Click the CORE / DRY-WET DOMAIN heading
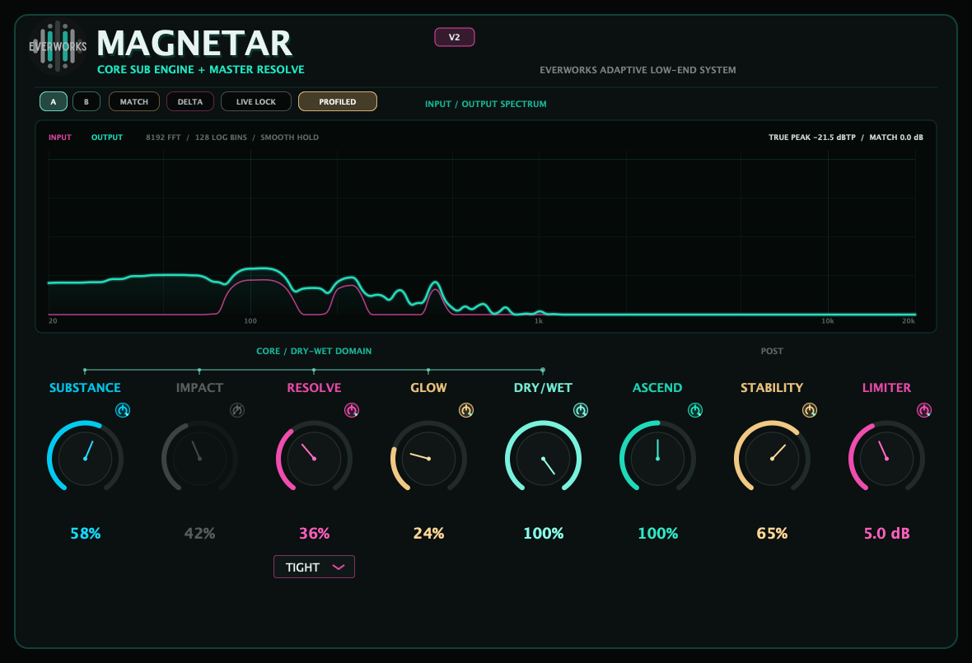This screenshot has height=663, width=972. [x=315, y=352]
